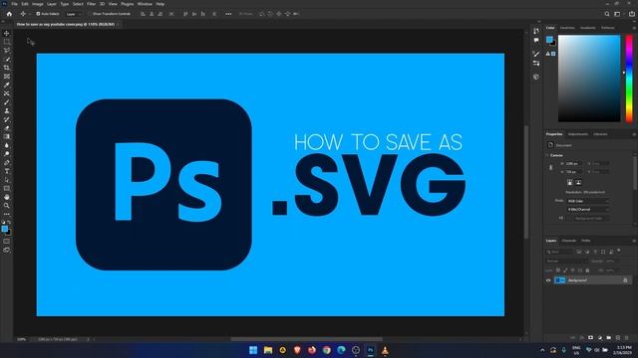This screenshot has width=638, height=358.
Task: Select the Move tool in the toolbar
Action: point(7,33)
